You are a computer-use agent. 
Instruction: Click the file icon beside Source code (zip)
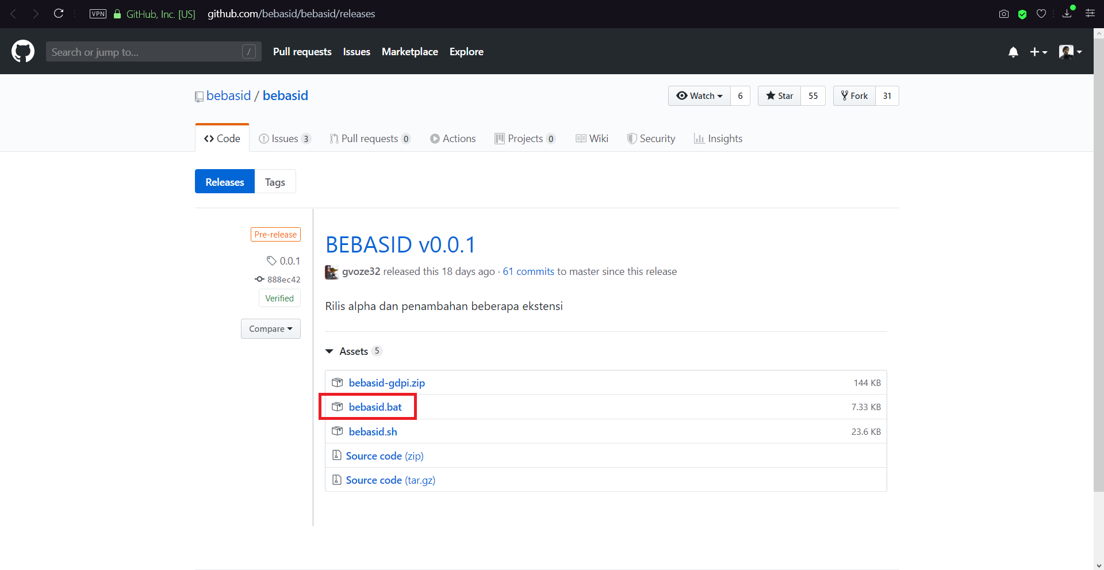337,455
